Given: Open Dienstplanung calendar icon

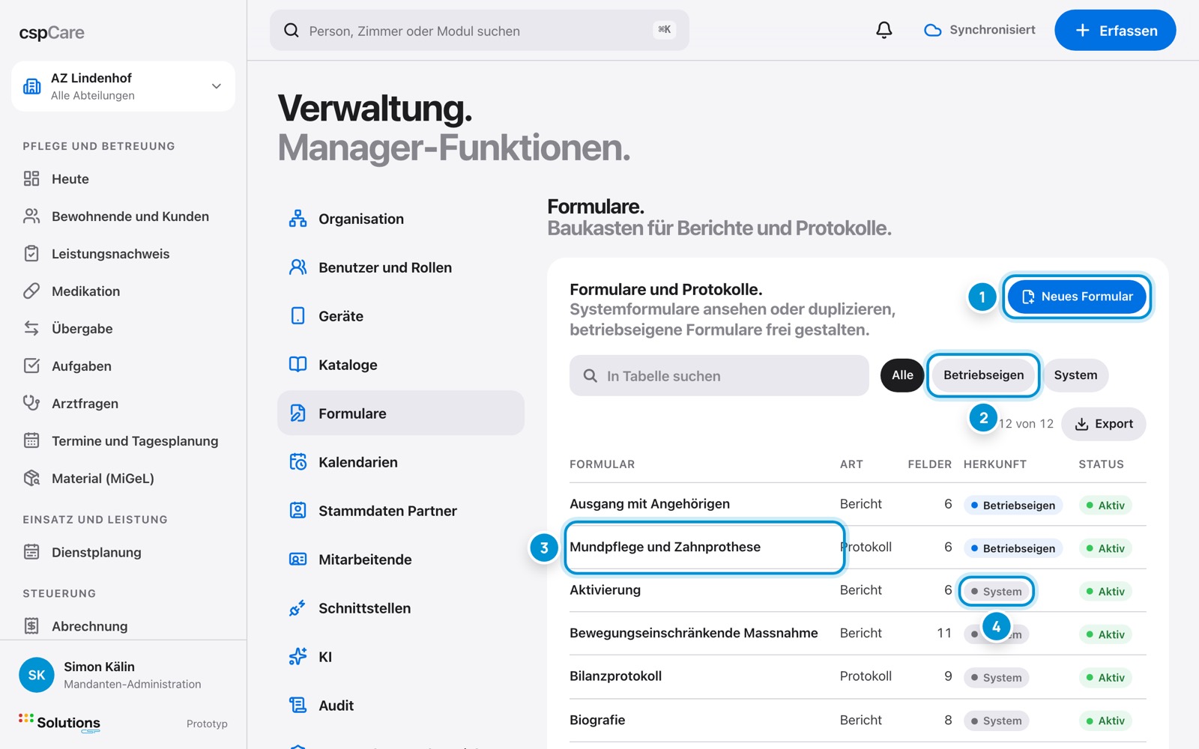Looking at the screenshot, I should tap(31, 552).
